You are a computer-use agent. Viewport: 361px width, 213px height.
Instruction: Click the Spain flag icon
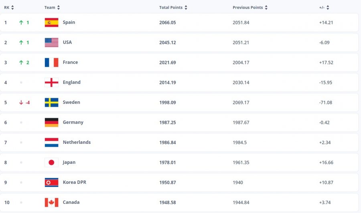point(51,22)
